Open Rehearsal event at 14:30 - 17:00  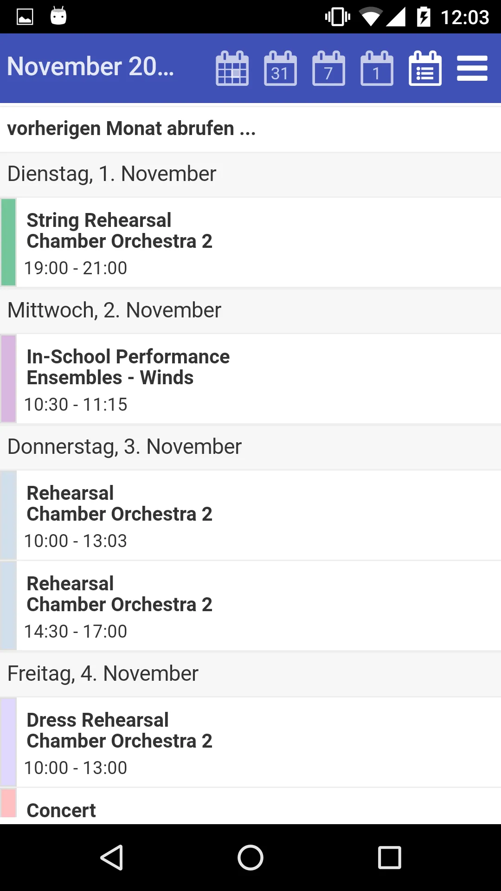tap(250, 606)
